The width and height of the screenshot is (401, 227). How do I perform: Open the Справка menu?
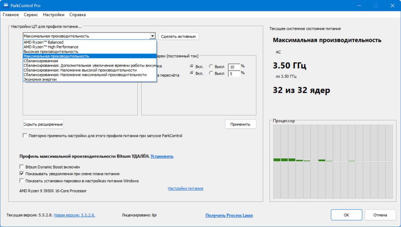click(78, 15)
